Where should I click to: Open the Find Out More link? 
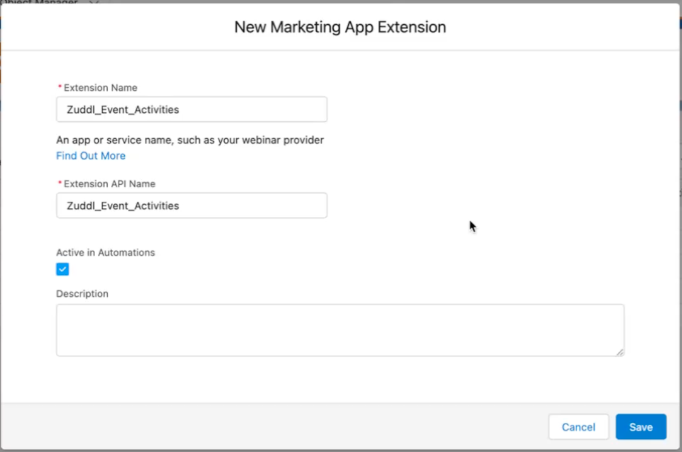coord(90,155)
